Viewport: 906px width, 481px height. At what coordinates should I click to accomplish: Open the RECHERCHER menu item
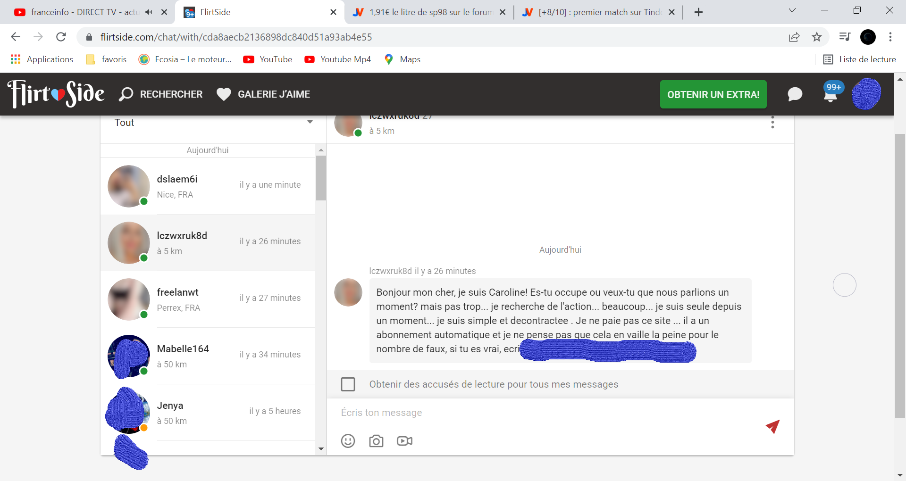tap(160, 94)
